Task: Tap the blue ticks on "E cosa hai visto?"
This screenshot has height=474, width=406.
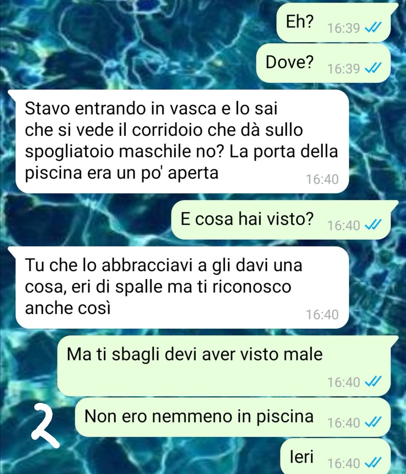Action: [374, 225]
